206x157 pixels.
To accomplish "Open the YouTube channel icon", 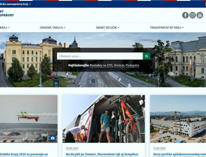I will click(x=200, y=15).
